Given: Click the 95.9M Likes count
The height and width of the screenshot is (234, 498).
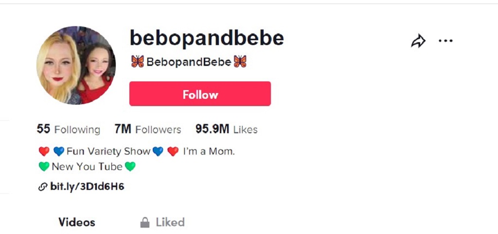Looking at the screenshot, I should coord(226,129).
